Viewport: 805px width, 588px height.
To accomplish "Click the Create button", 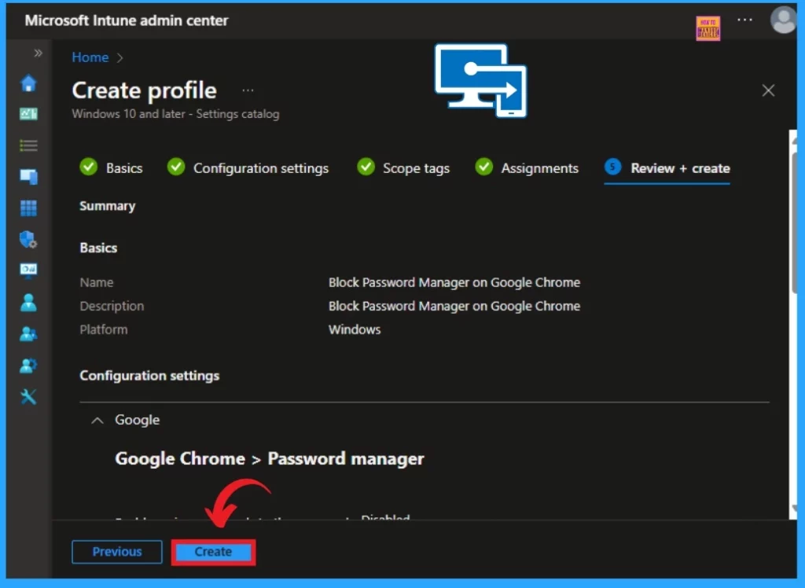I will click(x=213, y=552).
